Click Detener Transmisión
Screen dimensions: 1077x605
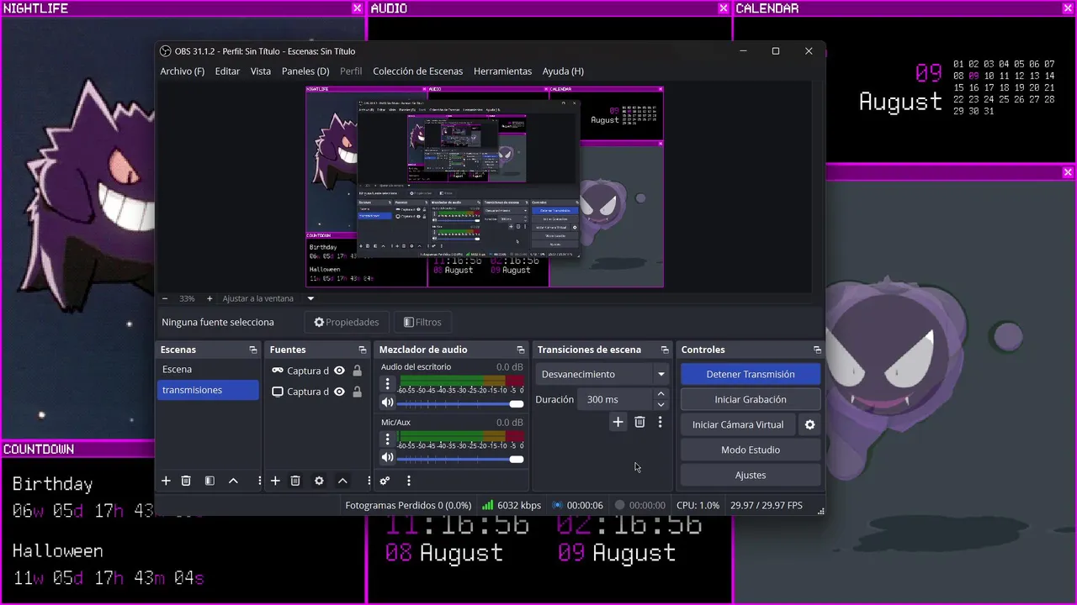pos(751,375)
